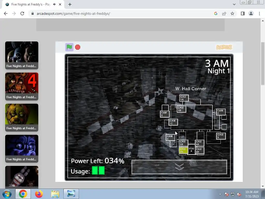This screenshot has height=199, width=265.
Task: Reload the current page
Action: tap(22, 13)
